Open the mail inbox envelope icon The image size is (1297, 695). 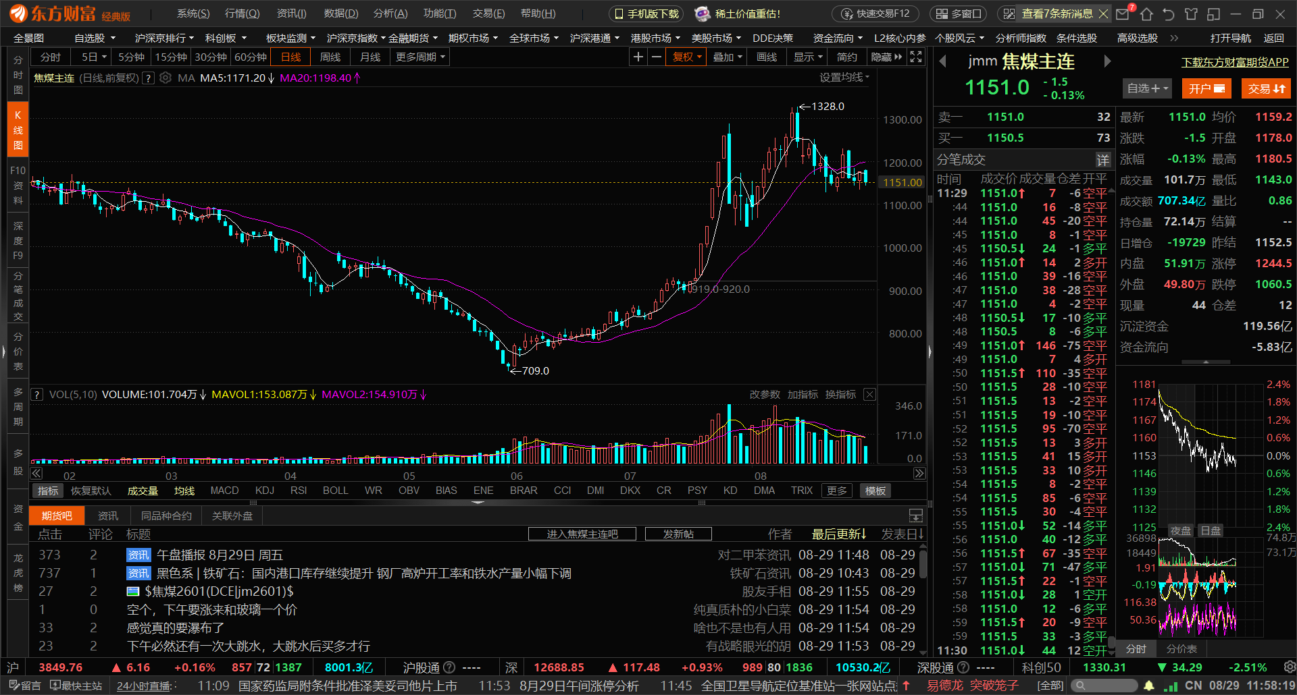(x=1123, y=13)
